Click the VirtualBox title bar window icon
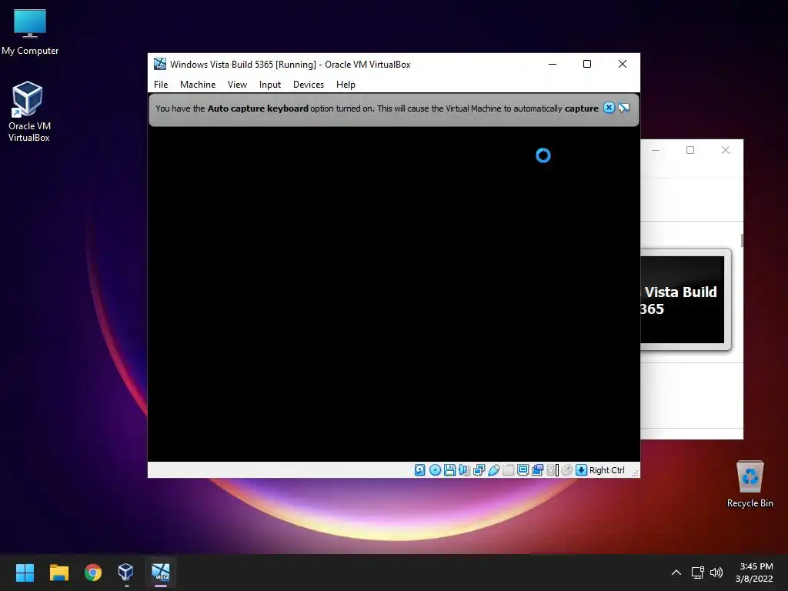The width and height of the screenshot is (788, 591). [x=160, y=64]
